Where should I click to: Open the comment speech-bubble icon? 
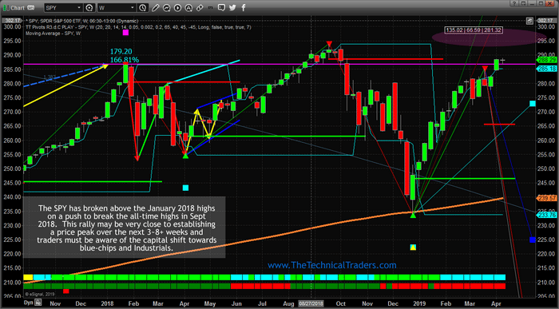click(221, 6)
